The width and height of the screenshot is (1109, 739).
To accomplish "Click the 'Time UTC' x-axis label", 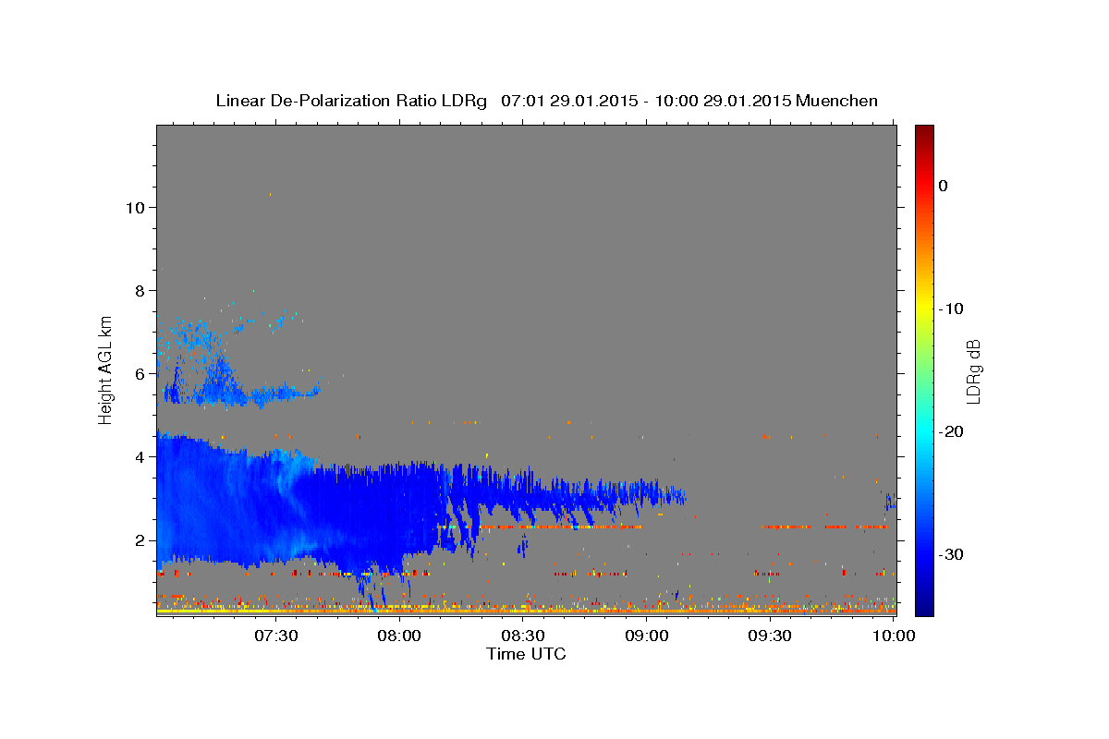I will (526, 654).
